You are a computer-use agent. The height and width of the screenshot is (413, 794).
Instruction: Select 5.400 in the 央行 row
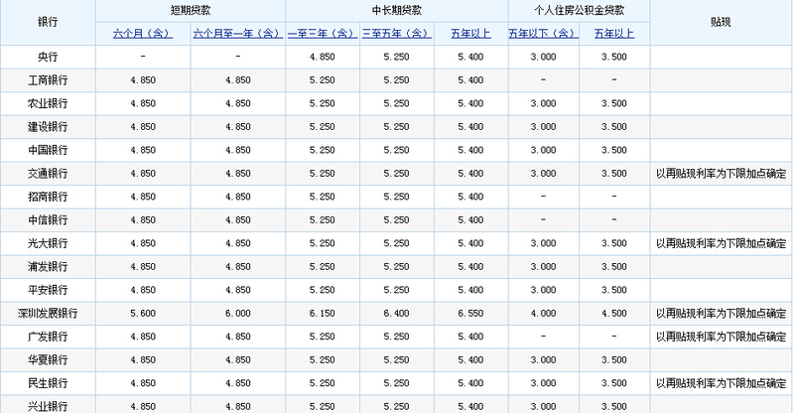(470, 57)
